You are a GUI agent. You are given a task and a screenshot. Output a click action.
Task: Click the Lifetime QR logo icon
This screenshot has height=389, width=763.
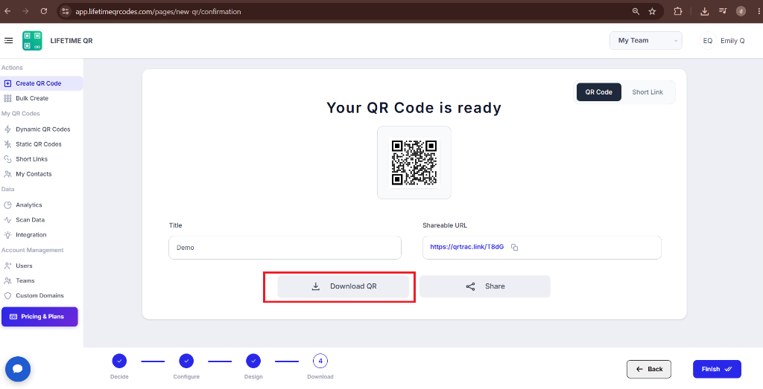click(x=32, y=41)
